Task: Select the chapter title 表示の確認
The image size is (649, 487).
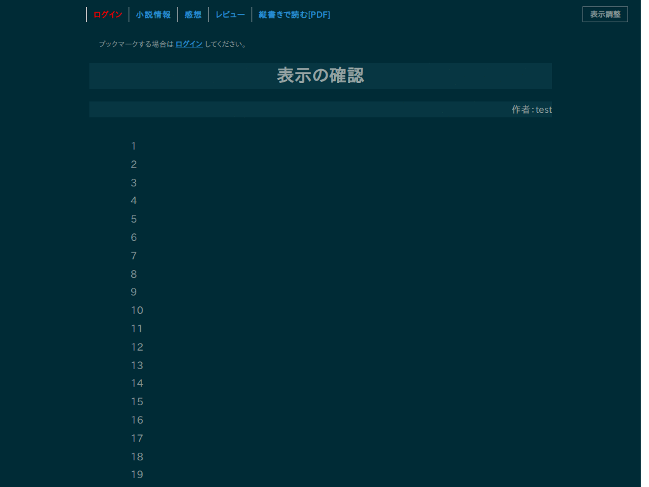Action: [x=320, y=75]
